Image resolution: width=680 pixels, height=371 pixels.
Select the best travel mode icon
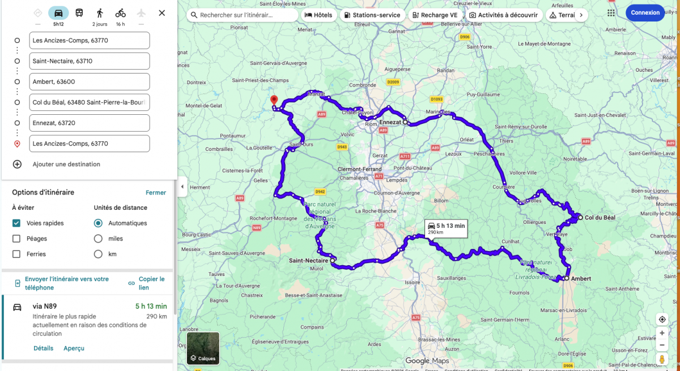pyautogui.click(x=38, y=12)
